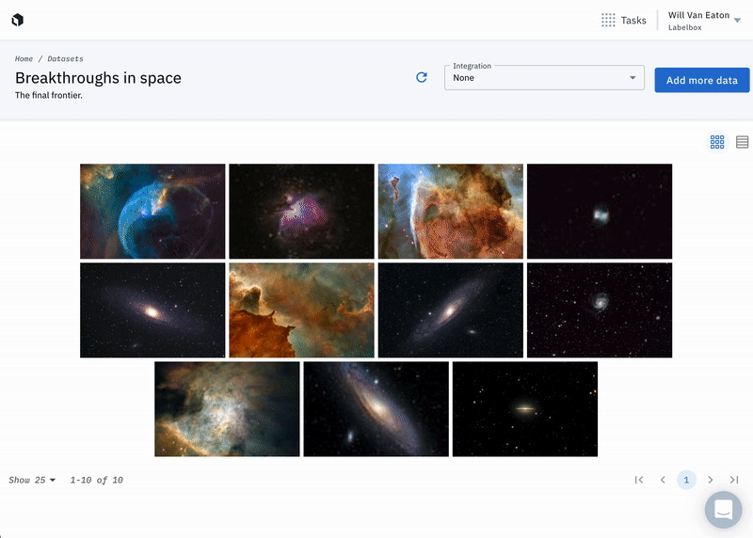The image size is (753, 538).
Task: Open the blue bubble nebula thumbnail
Action: click(x=152, y=212)
